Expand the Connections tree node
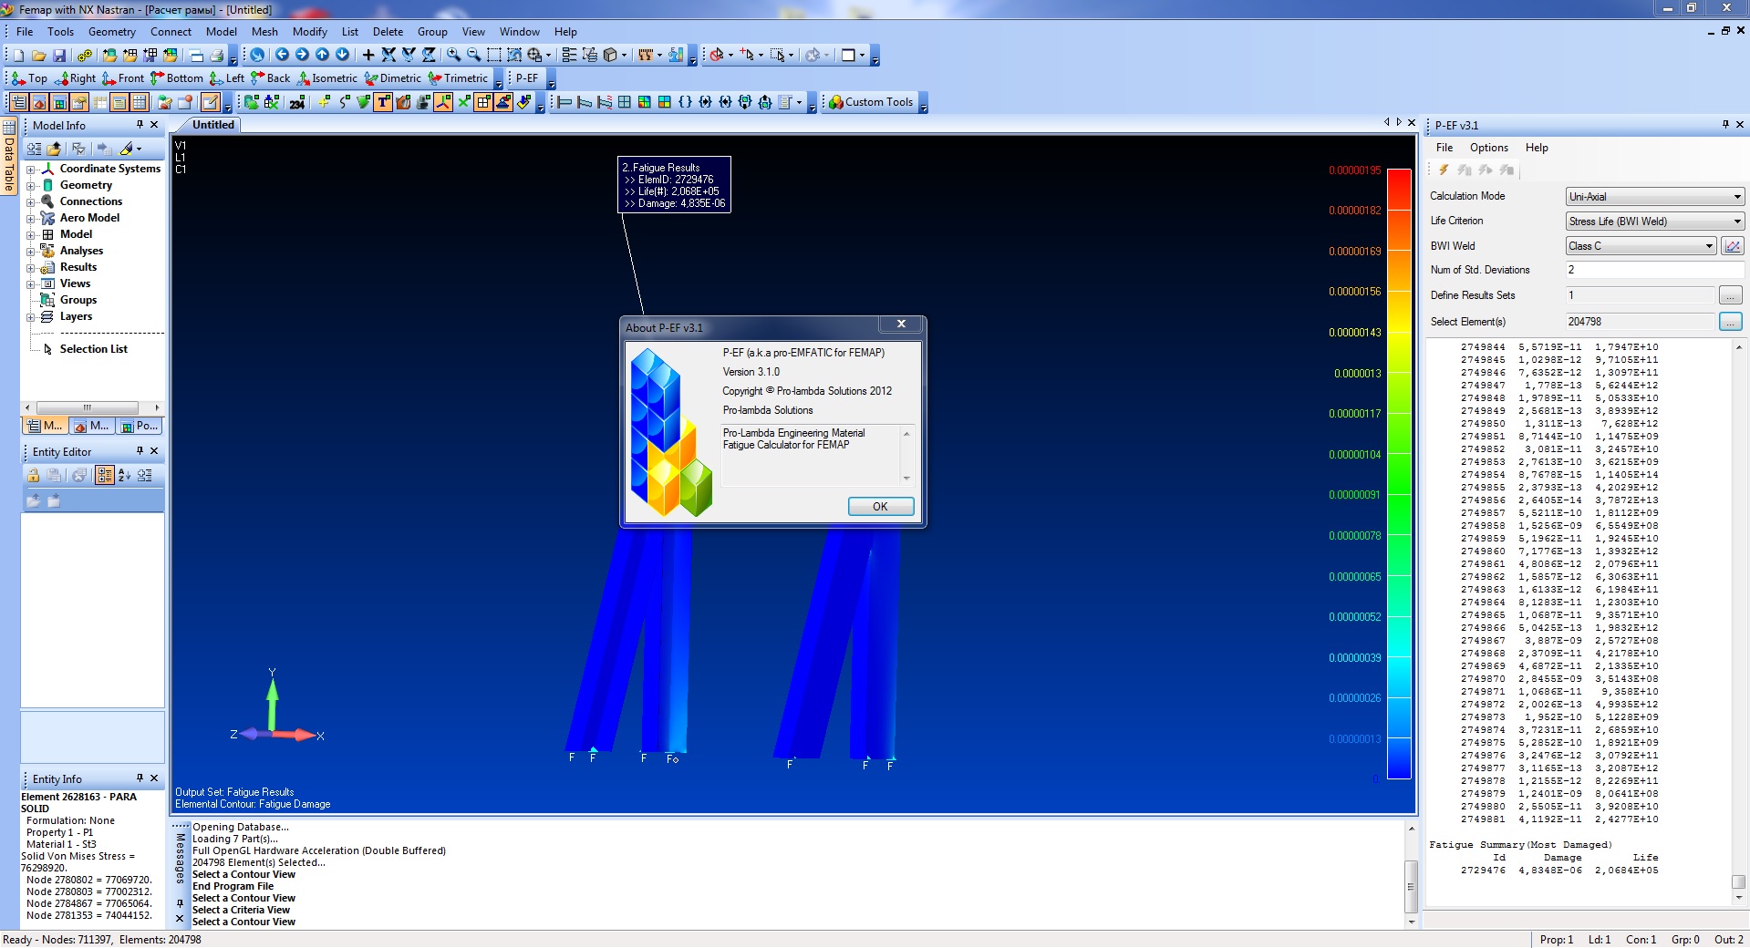This screenshot has height=948, width=1750. pos(30,202)
